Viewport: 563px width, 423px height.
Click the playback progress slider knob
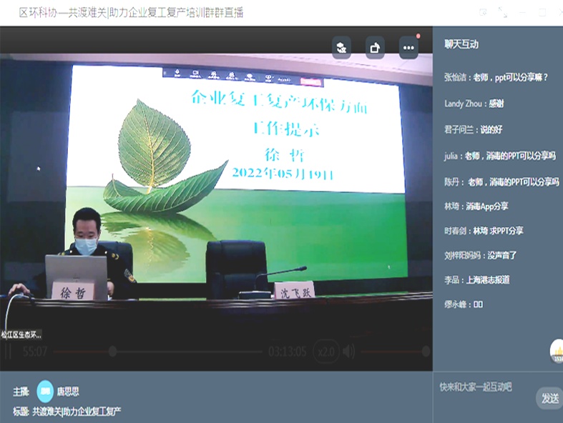tap(113, 352)
